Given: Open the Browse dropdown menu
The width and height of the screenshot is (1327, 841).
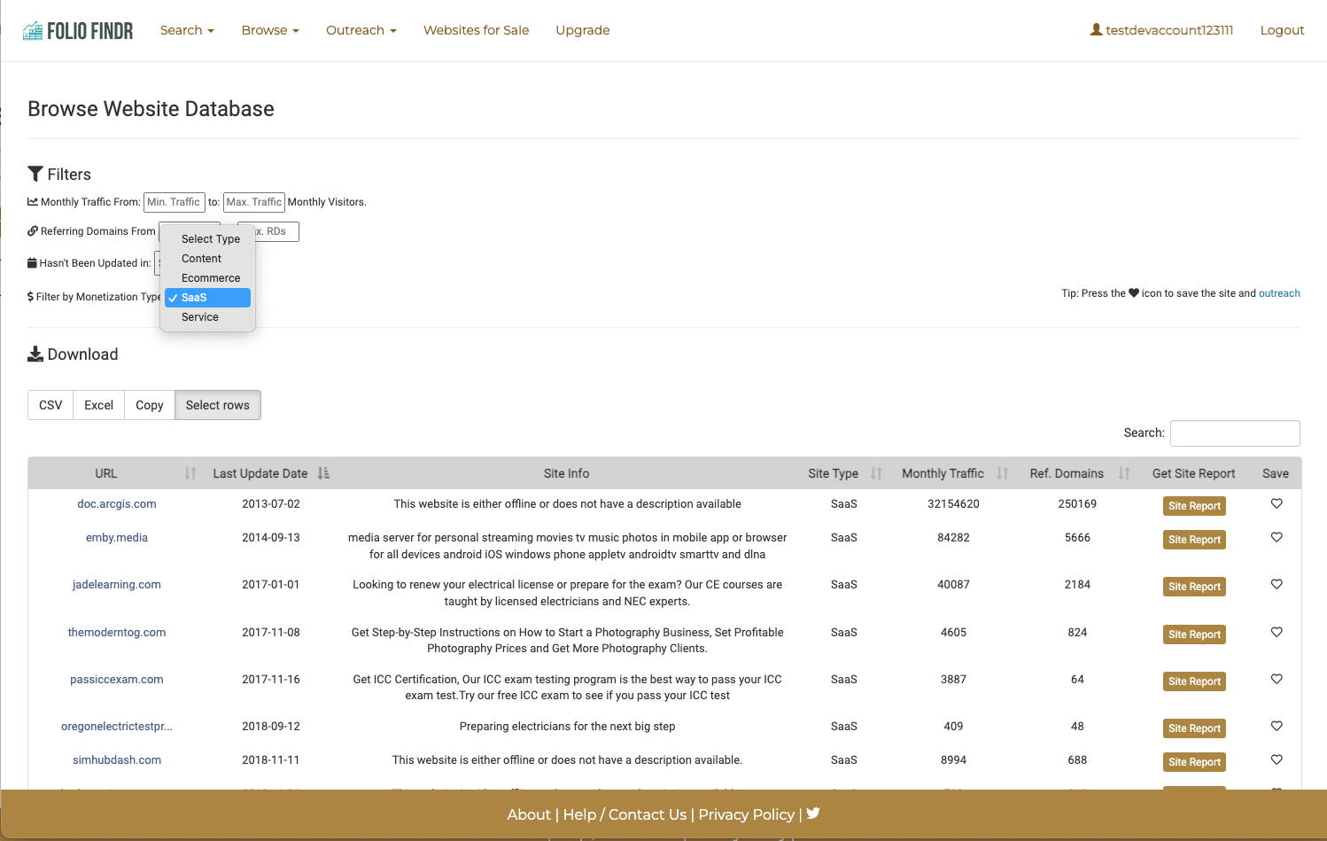Looking at the screenshot, I should (x=270, y=30).
